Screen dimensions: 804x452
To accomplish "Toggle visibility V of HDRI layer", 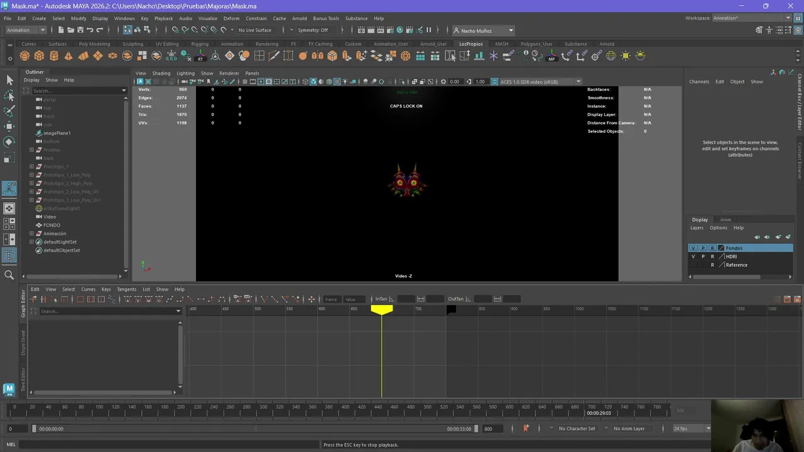I will coord(693,257).
